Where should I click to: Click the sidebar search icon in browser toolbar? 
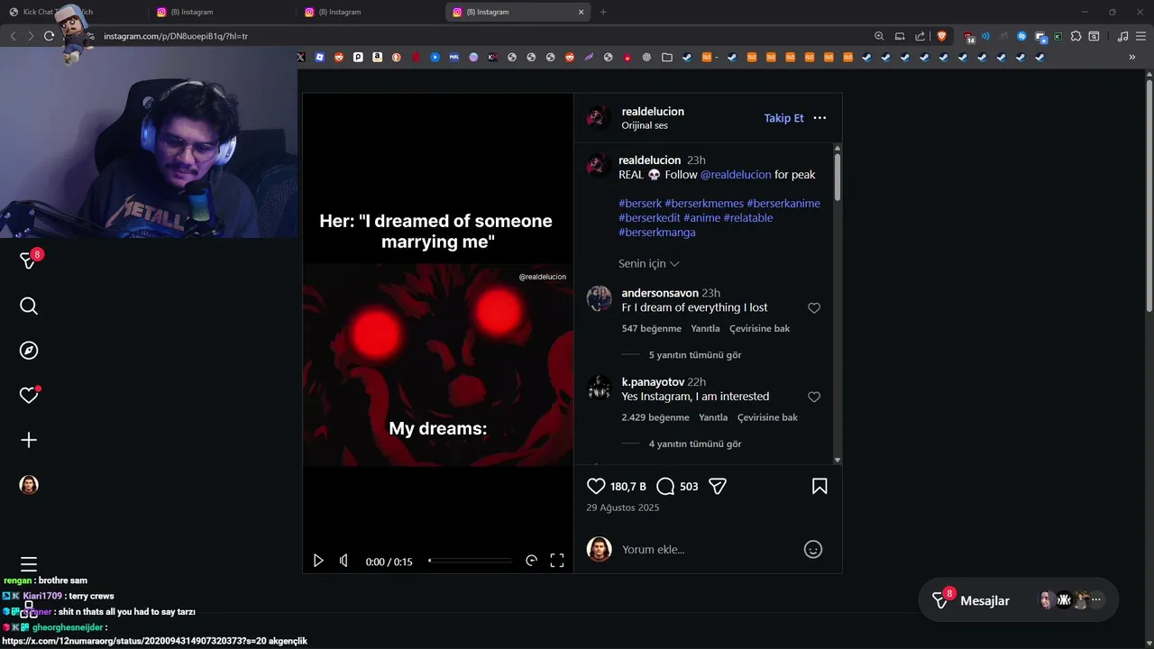point(1094,36)
